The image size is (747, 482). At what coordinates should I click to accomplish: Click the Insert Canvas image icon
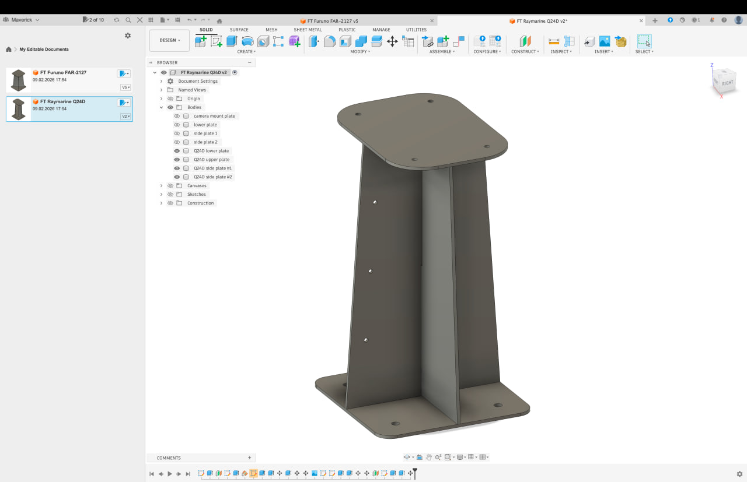605,41
